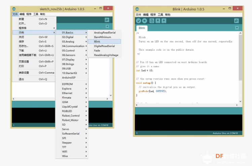Select ArduinoISP example
Viewport: 252px width, 166px height.
pyautogui.click(x=72, y=77)
